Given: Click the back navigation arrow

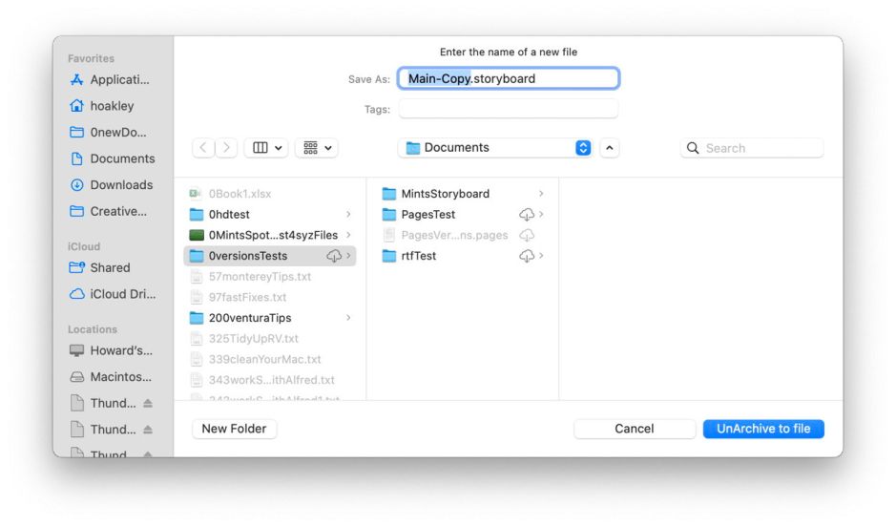Looking at the screenshot, I should [204, 148].
